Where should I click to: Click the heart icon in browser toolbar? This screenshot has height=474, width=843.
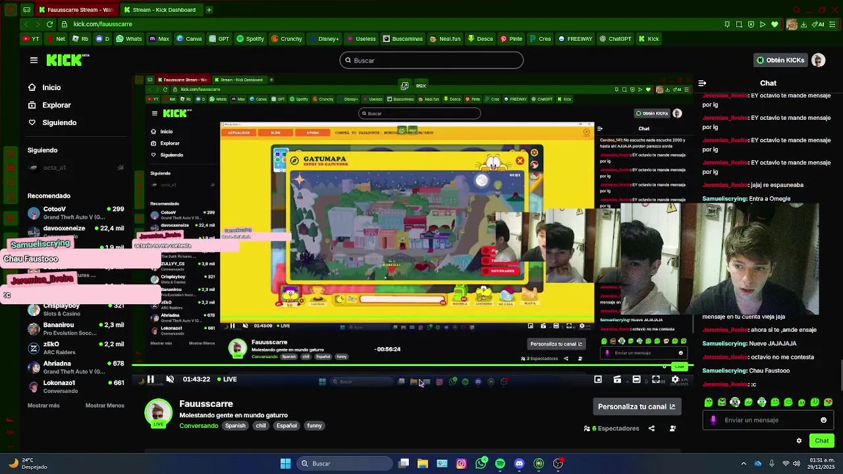[775, 24]
